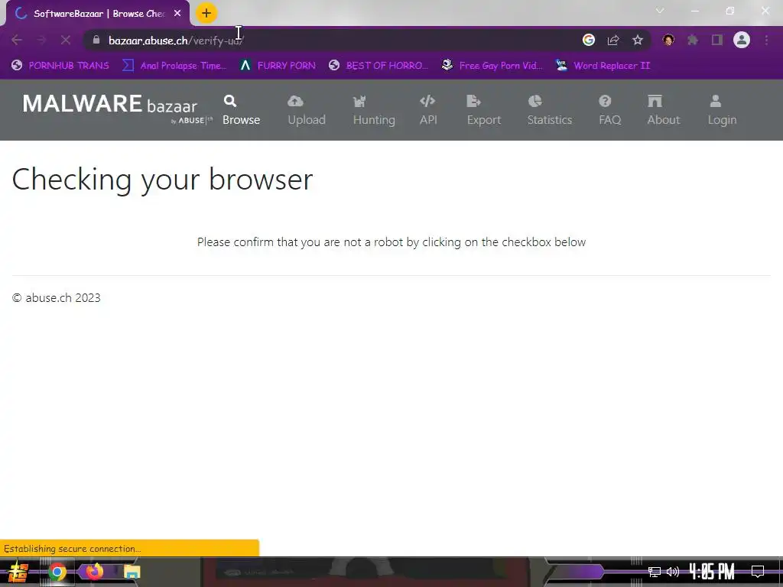Open the extensions puzzle icon

[693, 40]
